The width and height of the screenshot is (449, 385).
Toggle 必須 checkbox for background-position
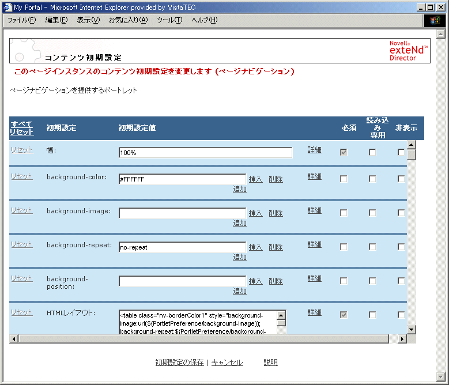(x=344, y=281)
